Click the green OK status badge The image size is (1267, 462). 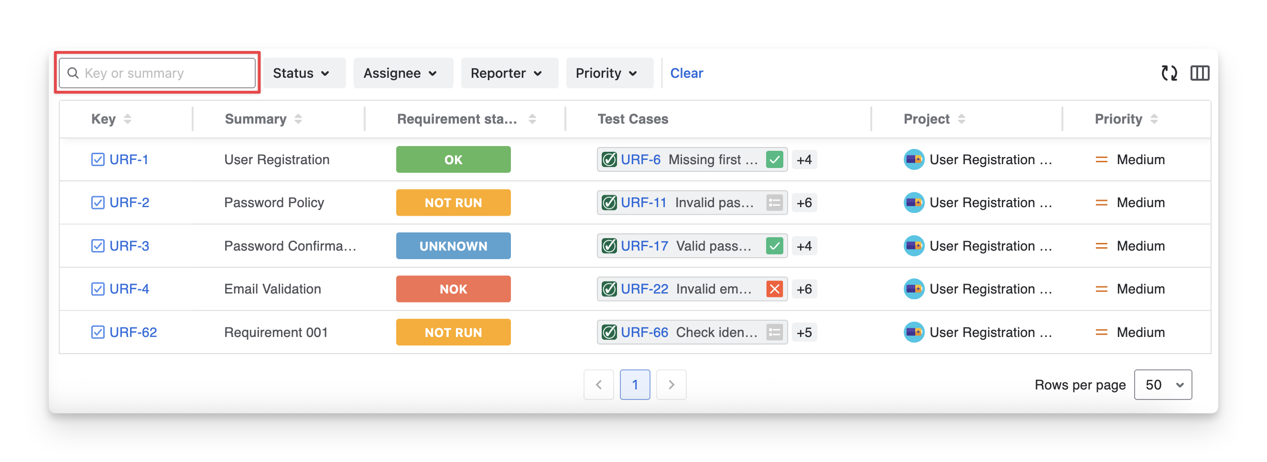click(x=453, y=159)
